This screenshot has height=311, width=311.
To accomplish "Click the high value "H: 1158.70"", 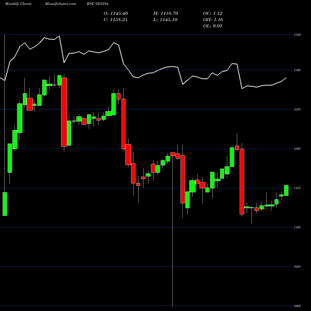I will [165, 14].
